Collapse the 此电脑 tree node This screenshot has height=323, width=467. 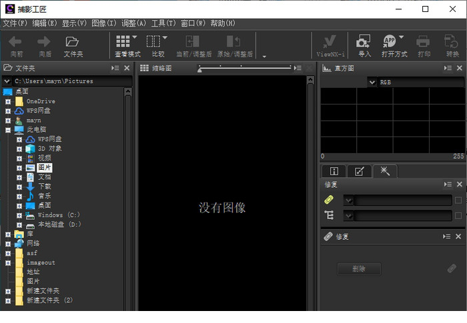click(8, 130)
